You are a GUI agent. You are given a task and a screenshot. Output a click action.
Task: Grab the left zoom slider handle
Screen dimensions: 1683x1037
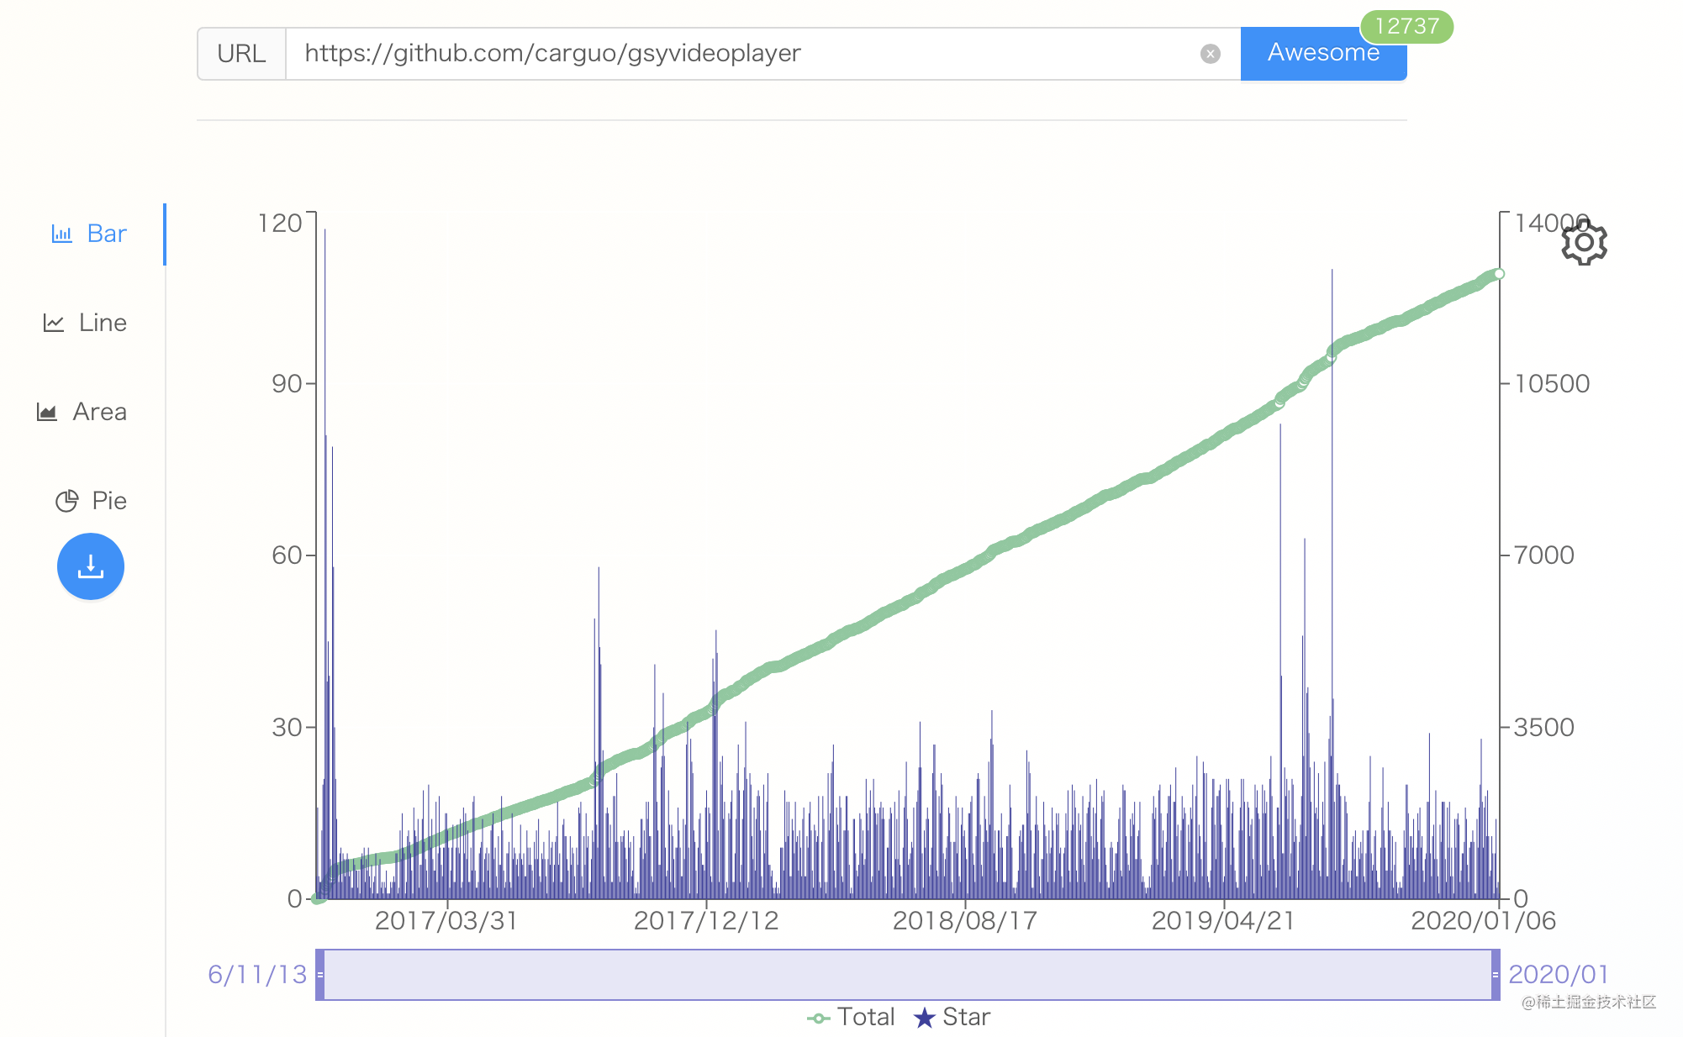320,975
